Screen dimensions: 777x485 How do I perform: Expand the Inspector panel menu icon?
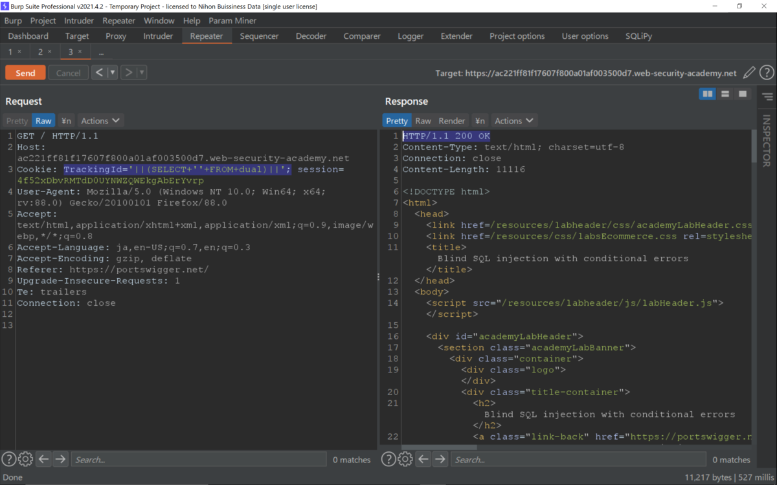(x=767, y=96)
